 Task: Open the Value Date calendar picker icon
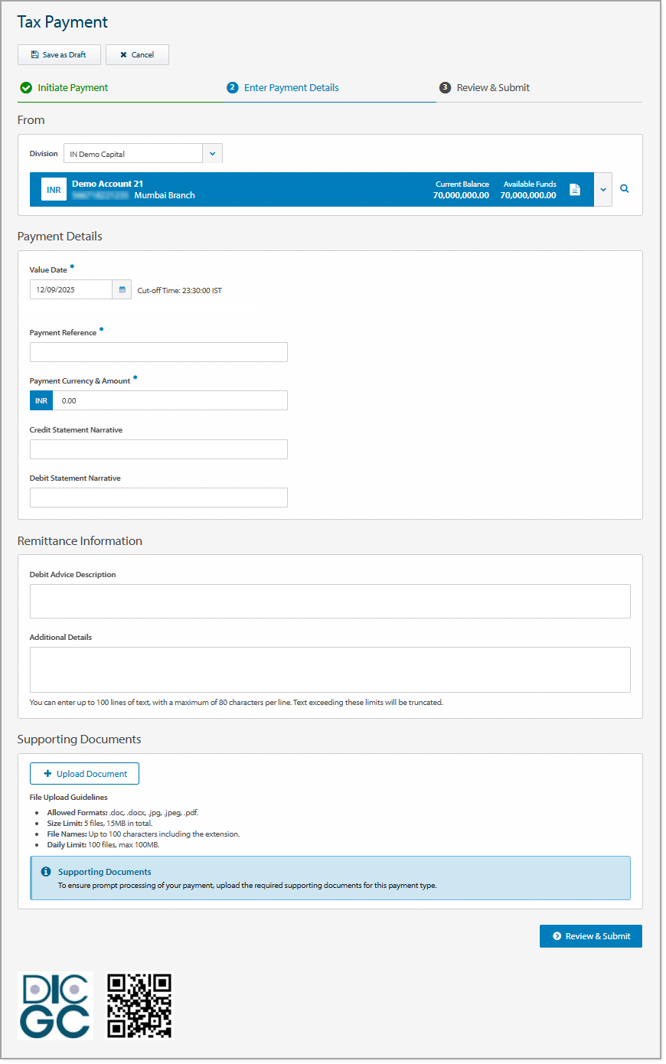[x=122, y=289]
